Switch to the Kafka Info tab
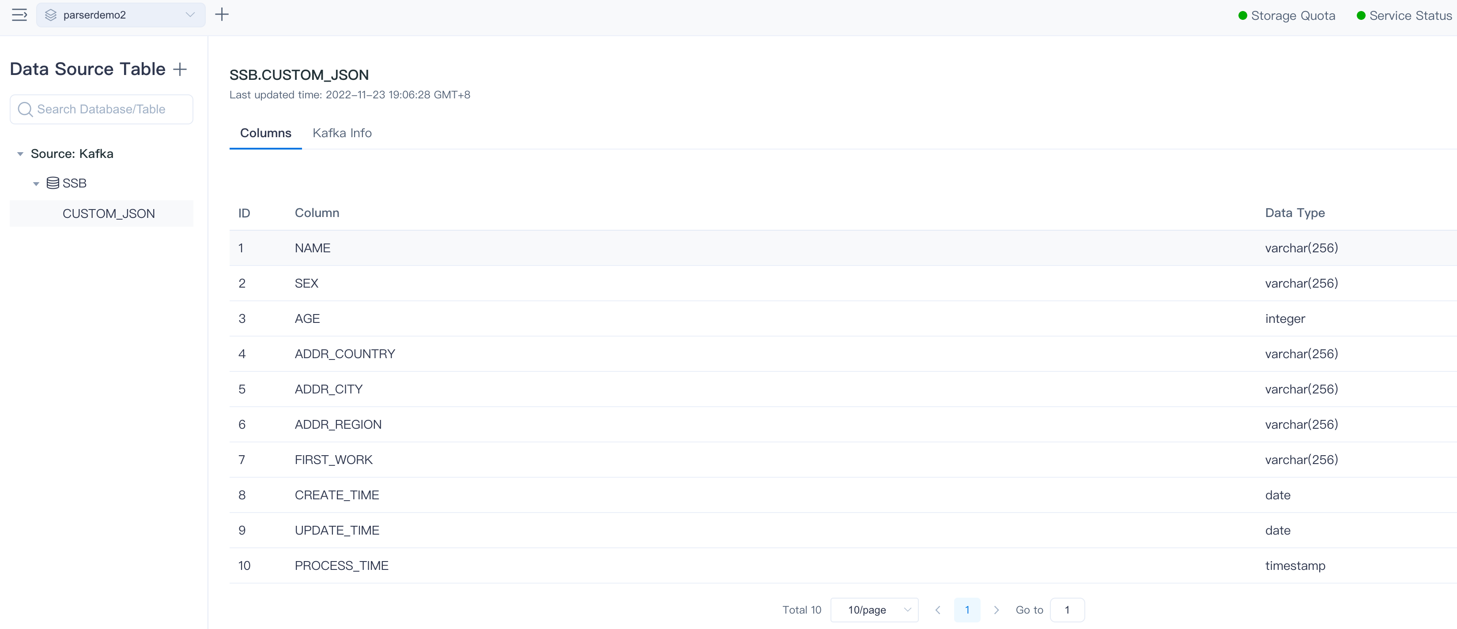This screenshot has height=629, width=1457. [x=342, y=133]
